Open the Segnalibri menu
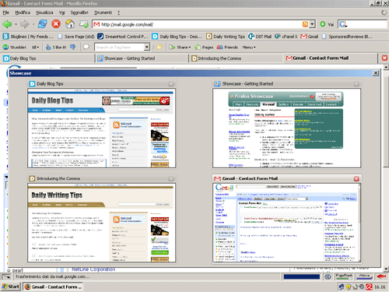 pos(79,12)
